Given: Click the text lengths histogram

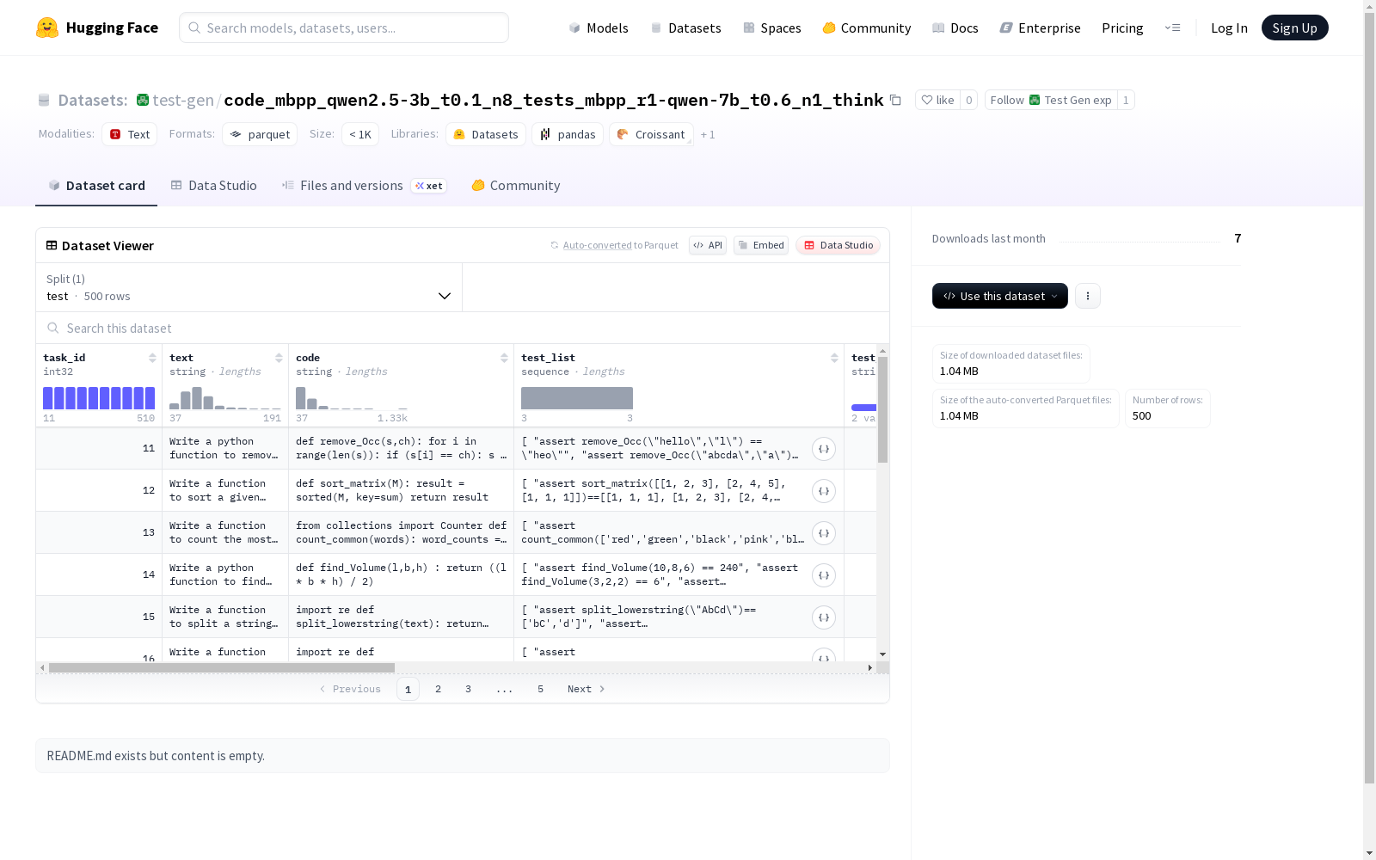Looking at the screenshot, I should tap(225, 398).
